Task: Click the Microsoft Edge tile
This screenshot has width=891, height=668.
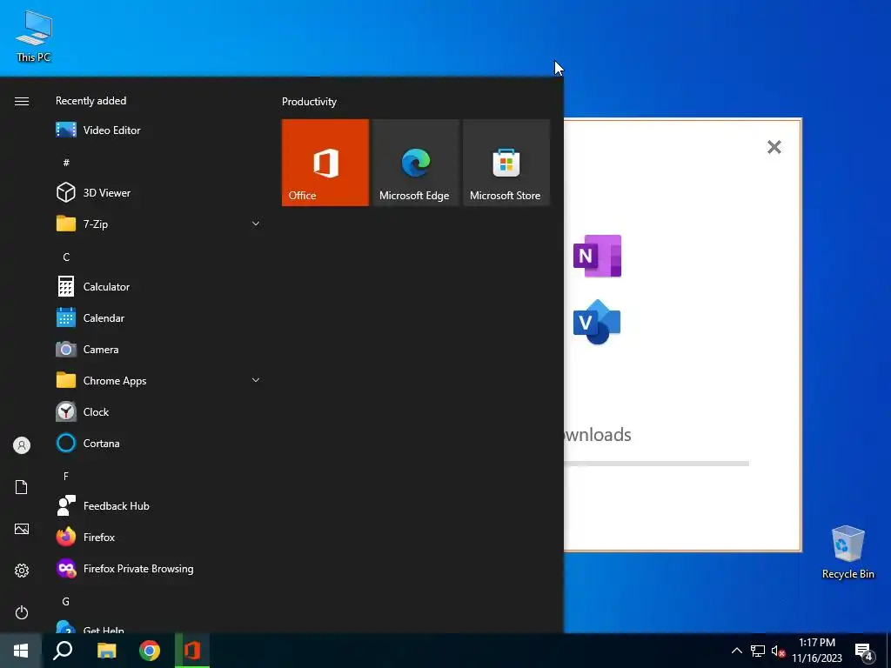Action: [415, 163]
